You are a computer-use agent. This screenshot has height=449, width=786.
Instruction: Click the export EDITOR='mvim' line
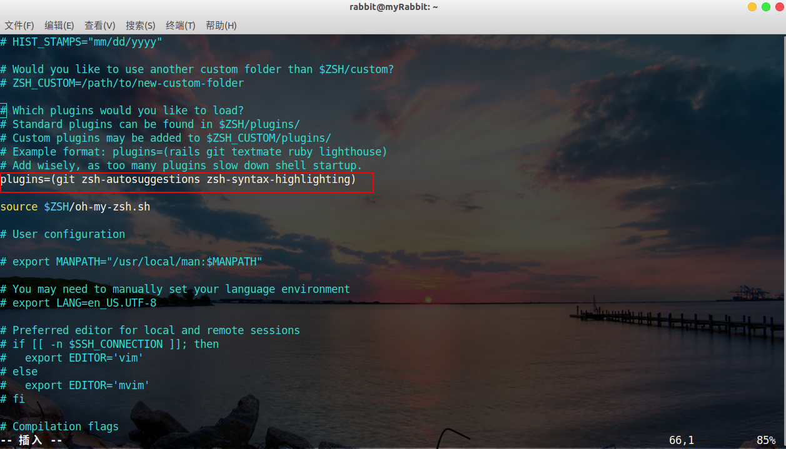(x=75, y=385)
